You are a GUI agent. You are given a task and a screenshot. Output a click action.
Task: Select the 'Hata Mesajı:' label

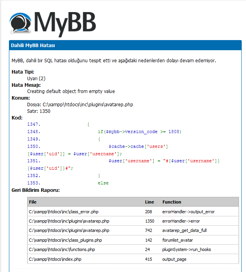pos(26,85)
